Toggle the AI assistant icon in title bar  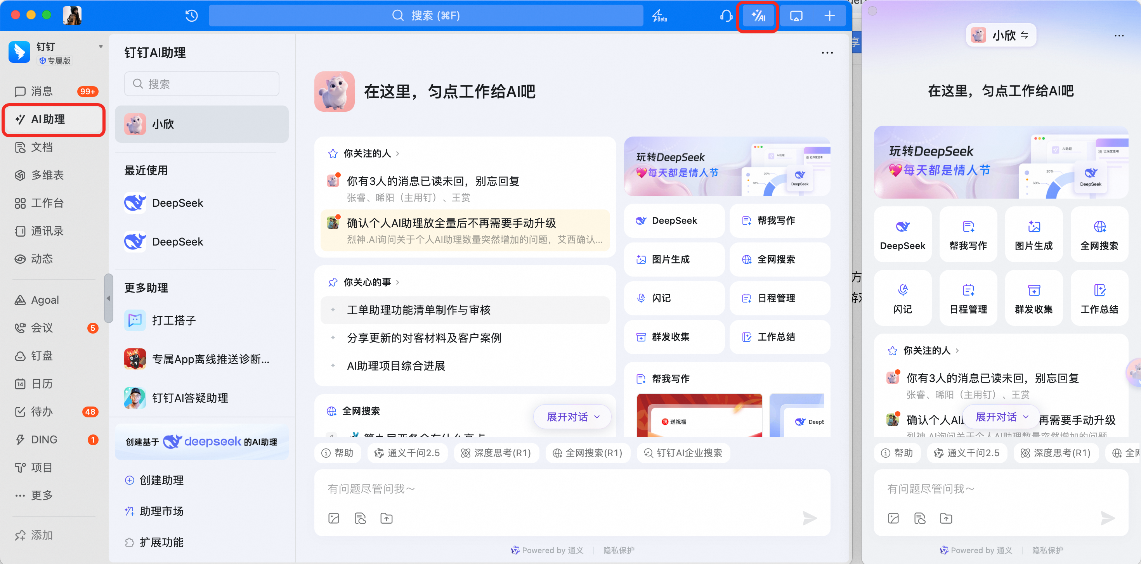click(x=758, y=16)
